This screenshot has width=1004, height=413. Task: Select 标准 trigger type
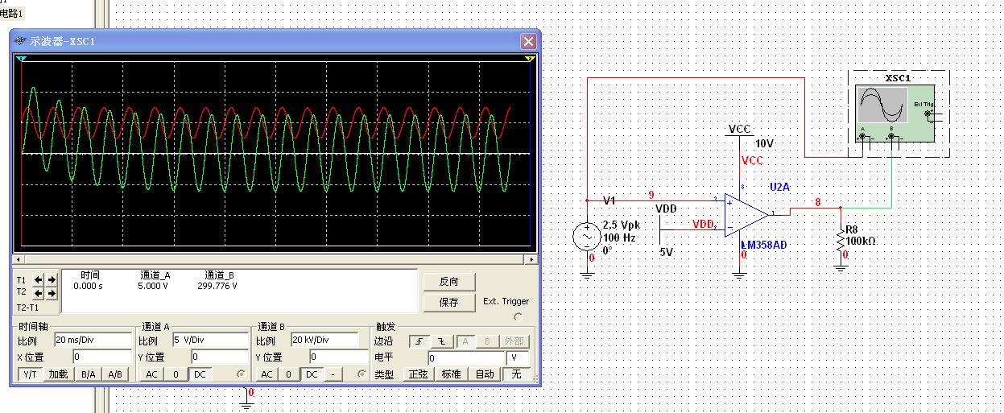[x=451, y=374]
